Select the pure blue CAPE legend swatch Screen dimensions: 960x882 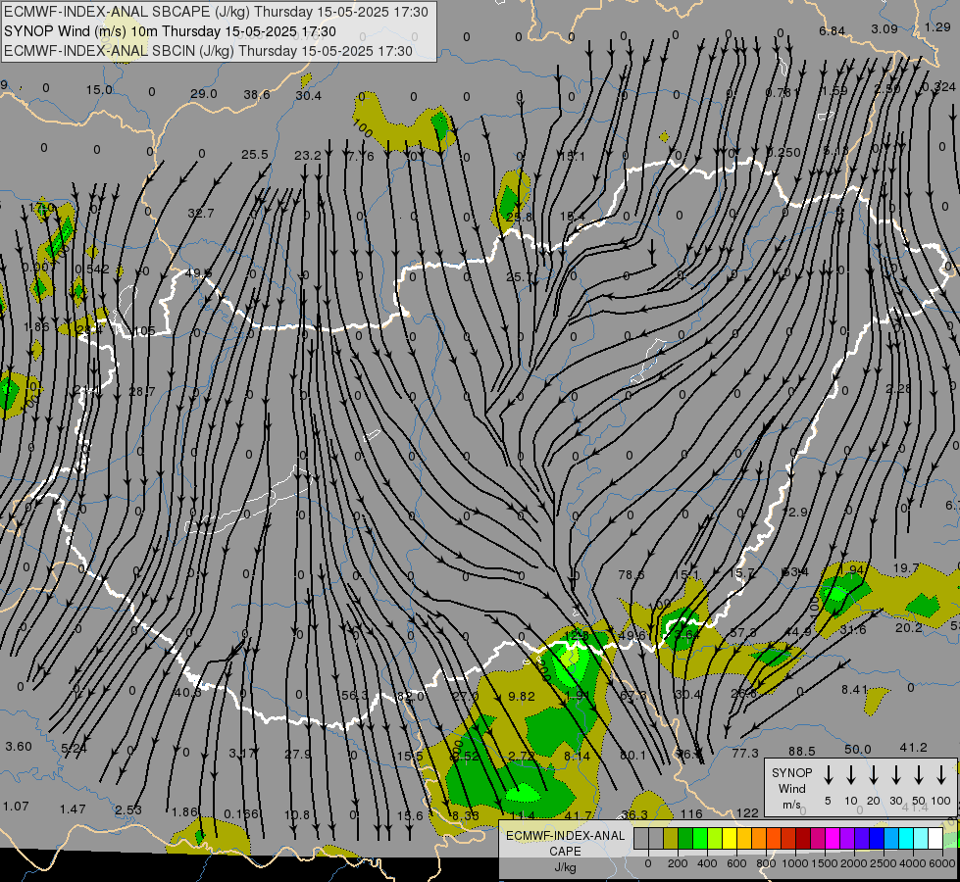[876, 838]
